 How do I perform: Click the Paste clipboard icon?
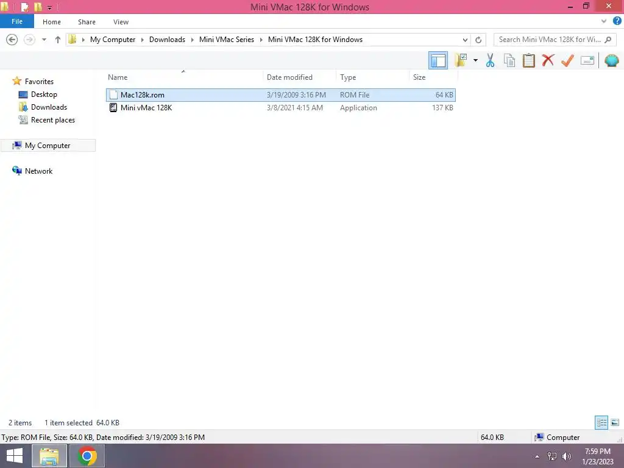(528, 60)
